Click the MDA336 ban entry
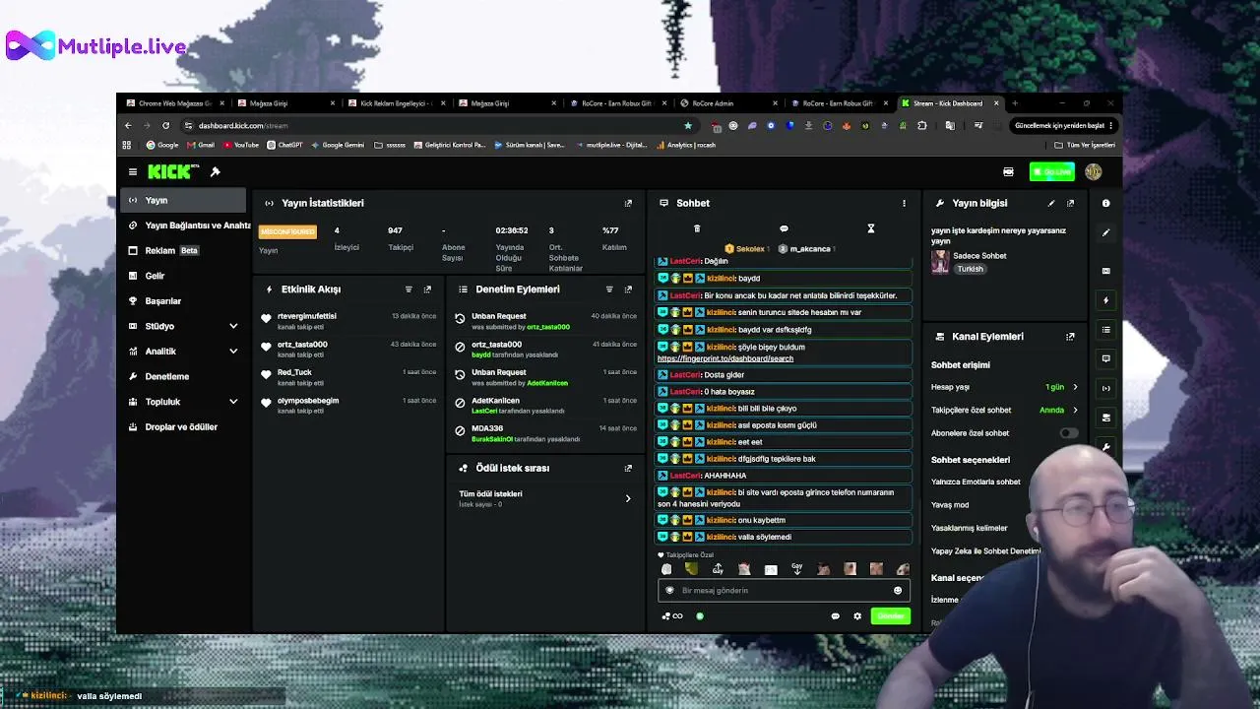Image resolution: width=1260 pixels, height=709 pixels. click(544, 433)
